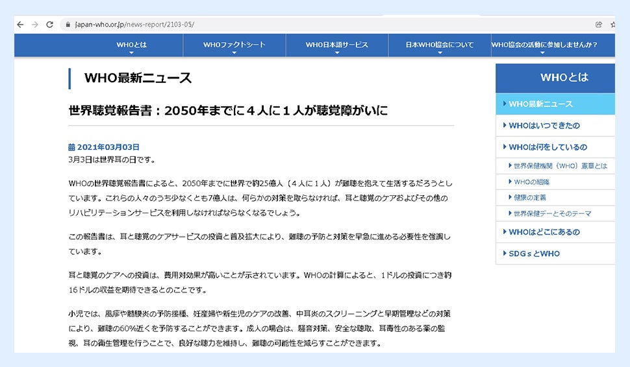Click arrow icon beside WHO最新ニュース in sidebar

tap(505, 104)
